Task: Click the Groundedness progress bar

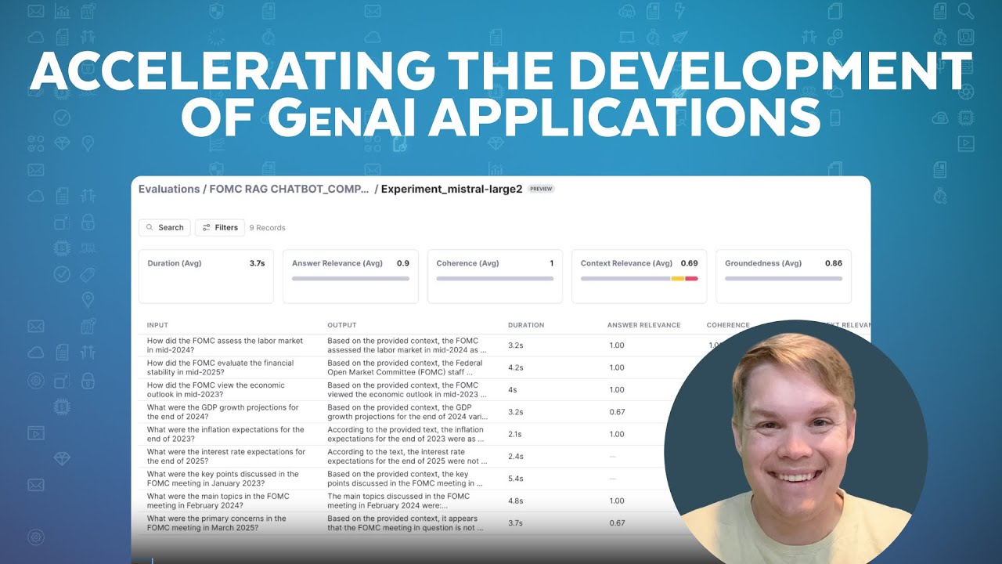Action: [784, 278]
